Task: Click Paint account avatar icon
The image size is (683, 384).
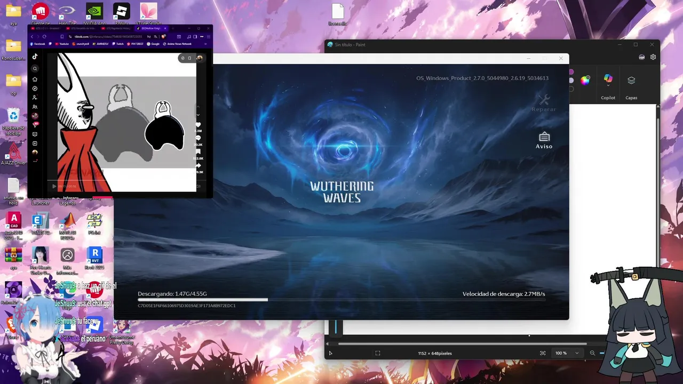Action: [642, 57]
